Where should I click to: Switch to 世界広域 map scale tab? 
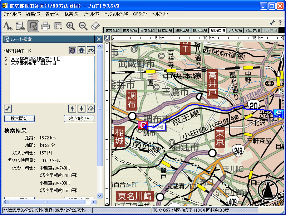[x=130, y=30]
